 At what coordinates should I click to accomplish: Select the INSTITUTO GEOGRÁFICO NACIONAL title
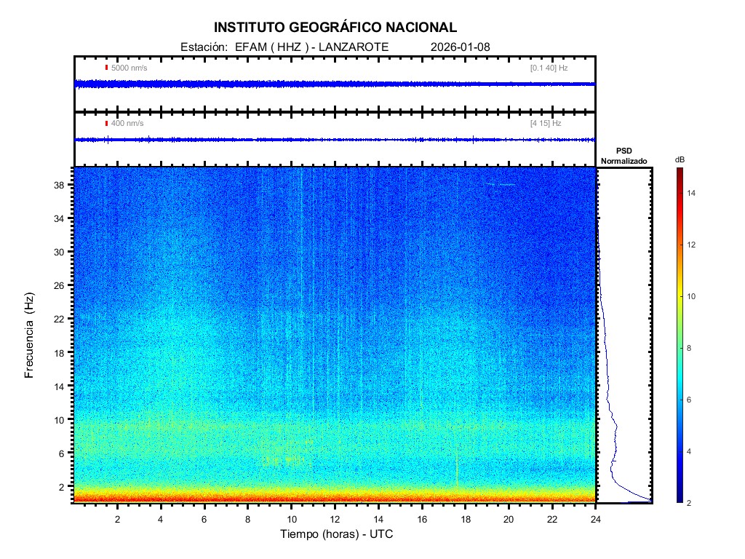click(335, 28)
